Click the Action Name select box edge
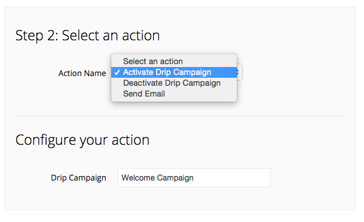The height and width of the screenshot is (222, 364). click(x=240, y=72)
